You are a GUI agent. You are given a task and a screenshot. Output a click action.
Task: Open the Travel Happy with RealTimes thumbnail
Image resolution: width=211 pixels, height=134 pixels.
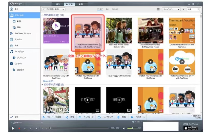[x=119, y=62]
